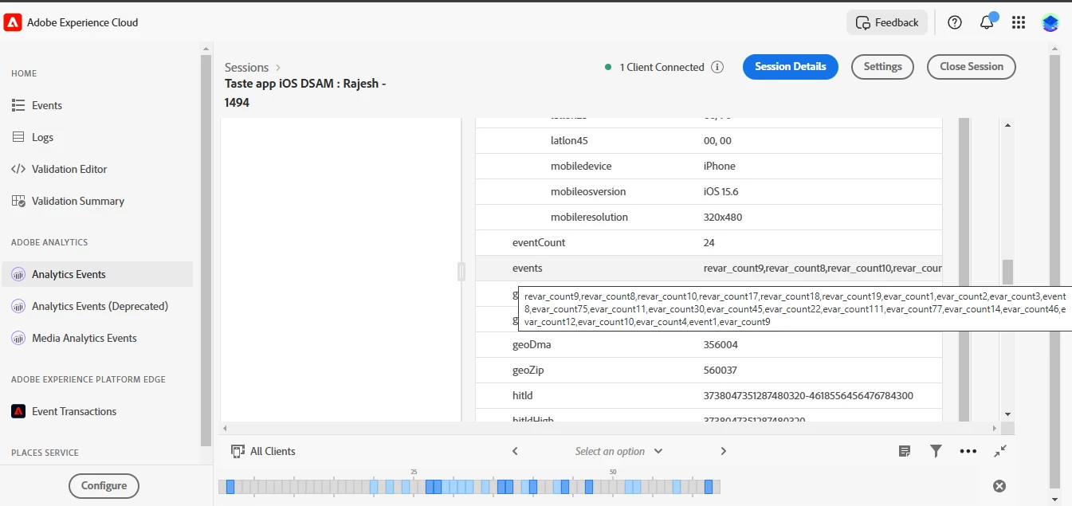Click the horizontal scrollbar right arrow
This screenshot has height=506, width=1072.
coord(994,429)
